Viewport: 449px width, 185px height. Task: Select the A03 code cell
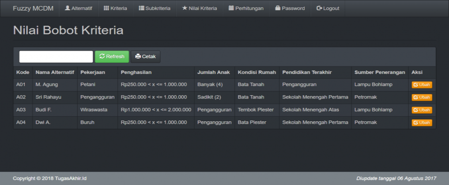tap(23, 110)
